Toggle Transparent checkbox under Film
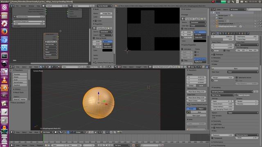 212,138
